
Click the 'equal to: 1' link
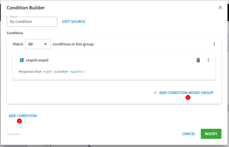(77, 72)
